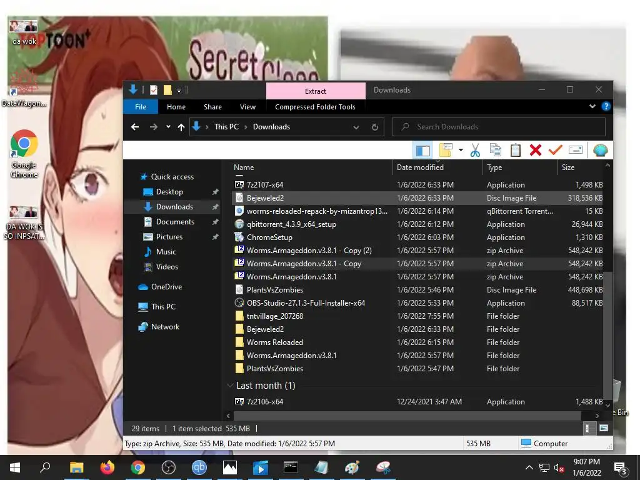Open the File ribbon tab

point(141,107)
